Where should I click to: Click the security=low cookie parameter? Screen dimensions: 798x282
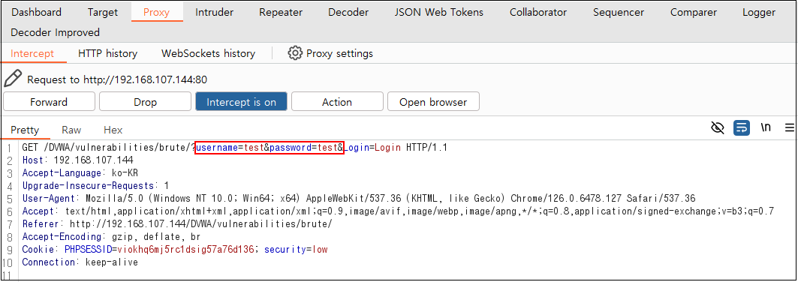[x=296, y=250]
